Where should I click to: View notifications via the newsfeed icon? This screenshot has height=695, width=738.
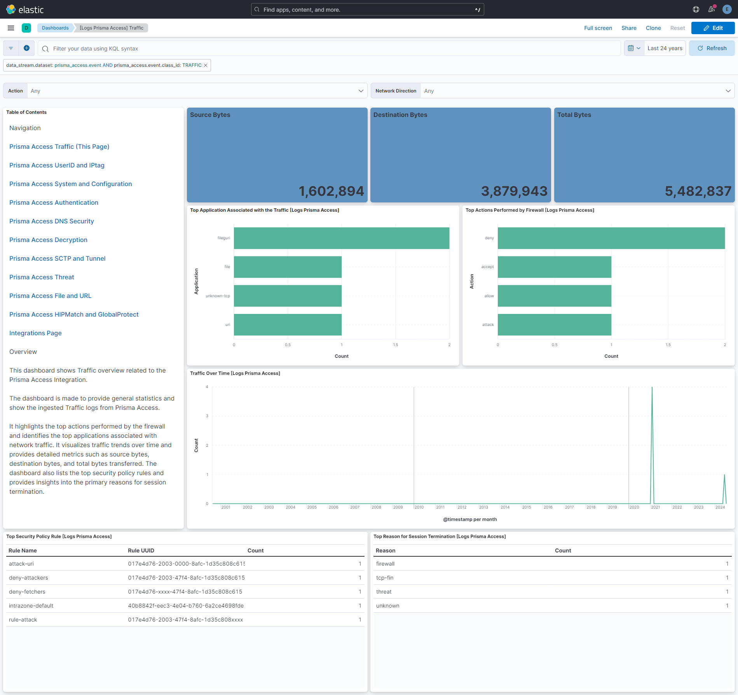coord(712,9)
